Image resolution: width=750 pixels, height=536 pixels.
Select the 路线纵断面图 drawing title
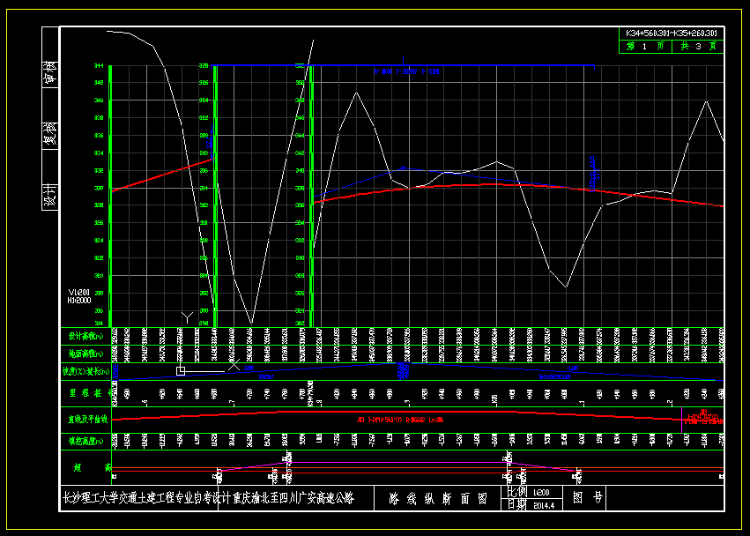(x=438, y=498)
